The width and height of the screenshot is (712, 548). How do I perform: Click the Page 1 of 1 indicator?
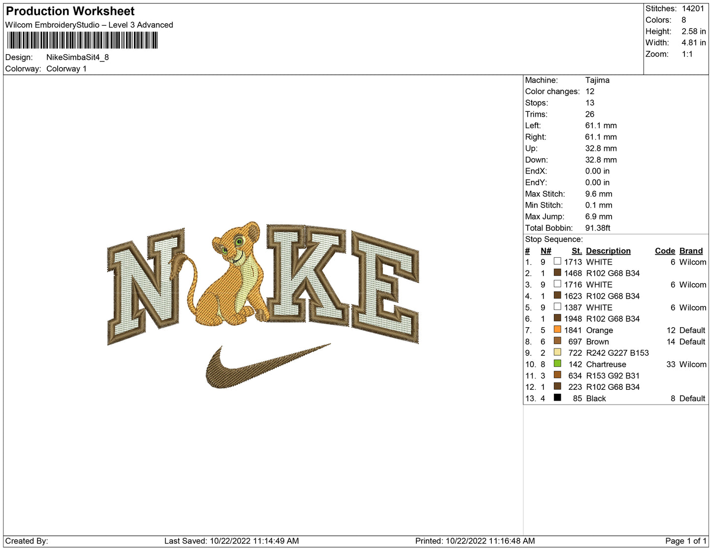coord(686,541)
